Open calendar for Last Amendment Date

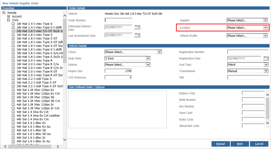tap(137, 35)
